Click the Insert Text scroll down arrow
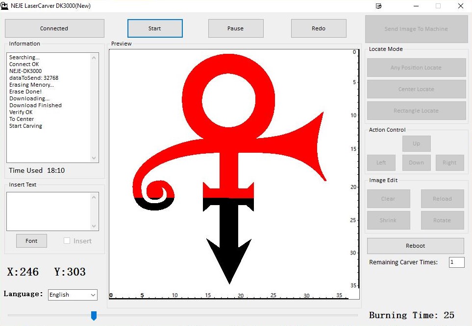 click(x=95, y=226)
